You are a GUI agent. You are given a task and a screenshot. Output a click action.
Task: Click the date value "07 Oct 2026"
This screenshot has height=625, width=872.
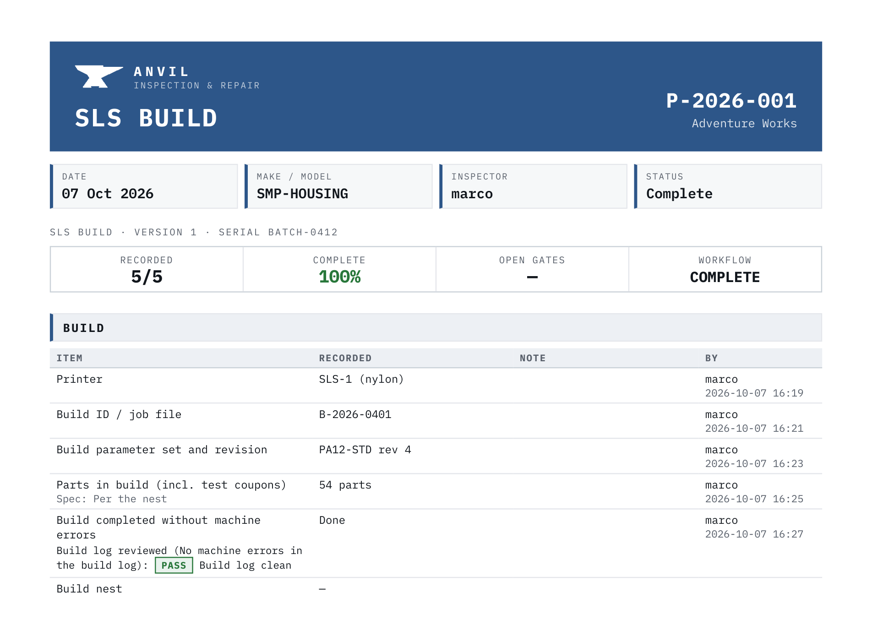pos(108,194)
